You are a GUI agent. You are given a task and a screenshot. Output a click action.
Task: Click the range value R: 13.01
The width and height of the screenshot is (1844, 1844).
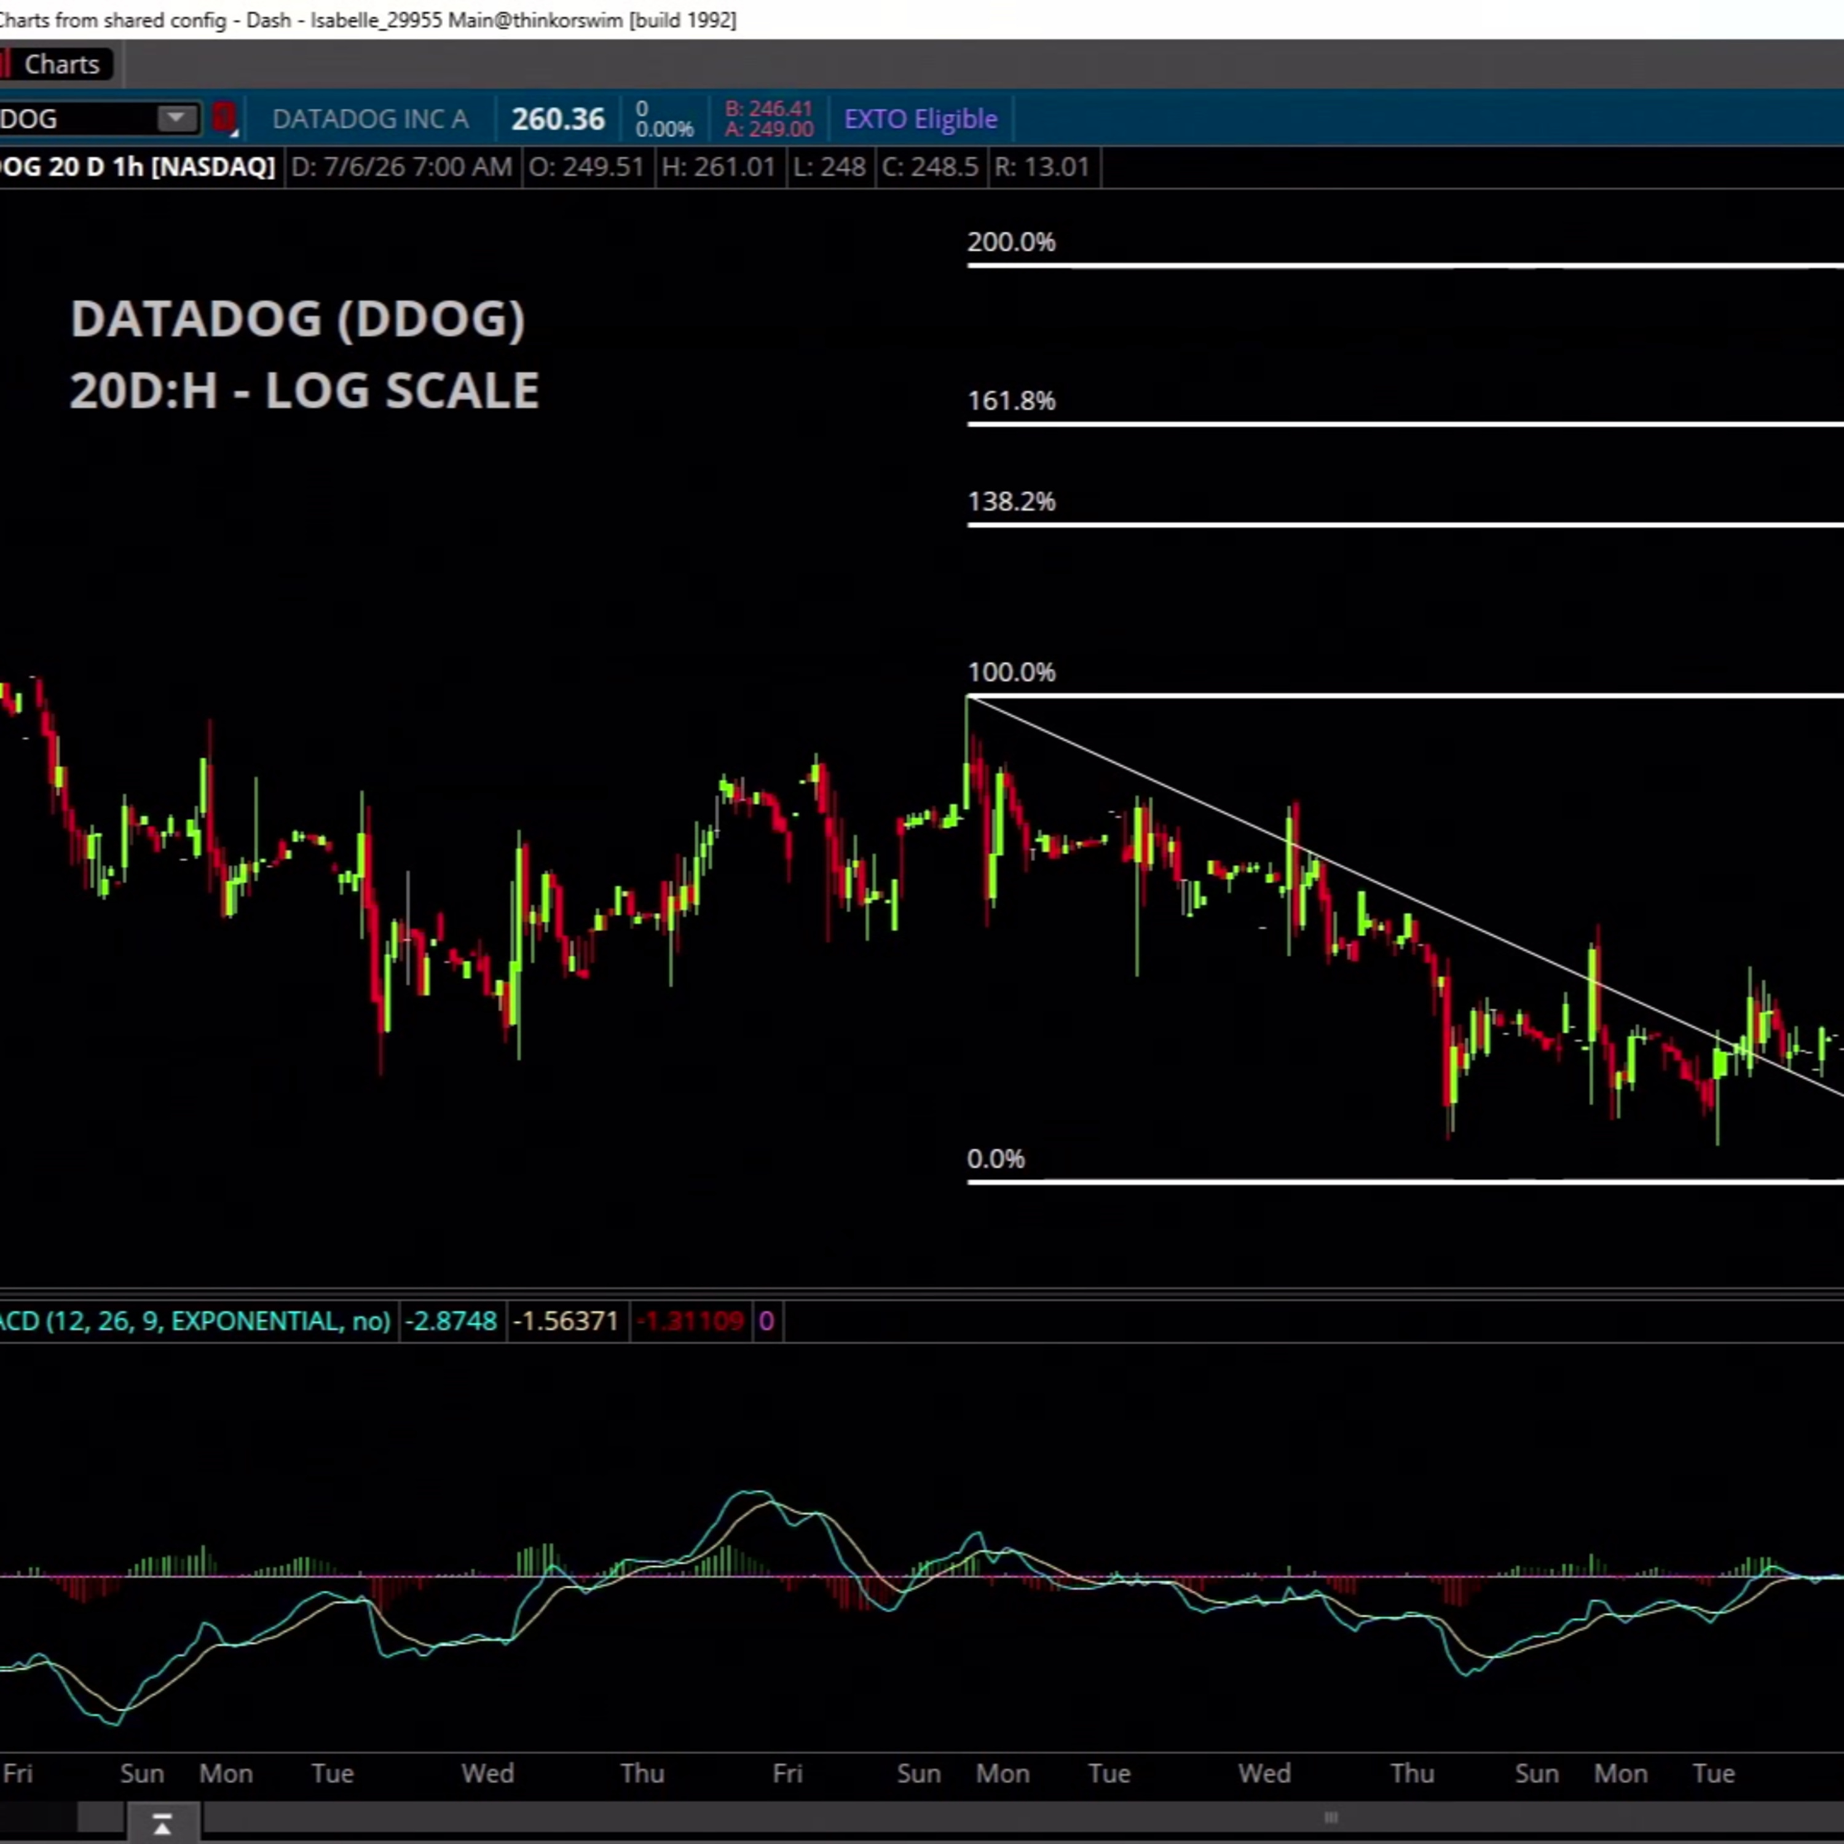tap(1042, 167)
